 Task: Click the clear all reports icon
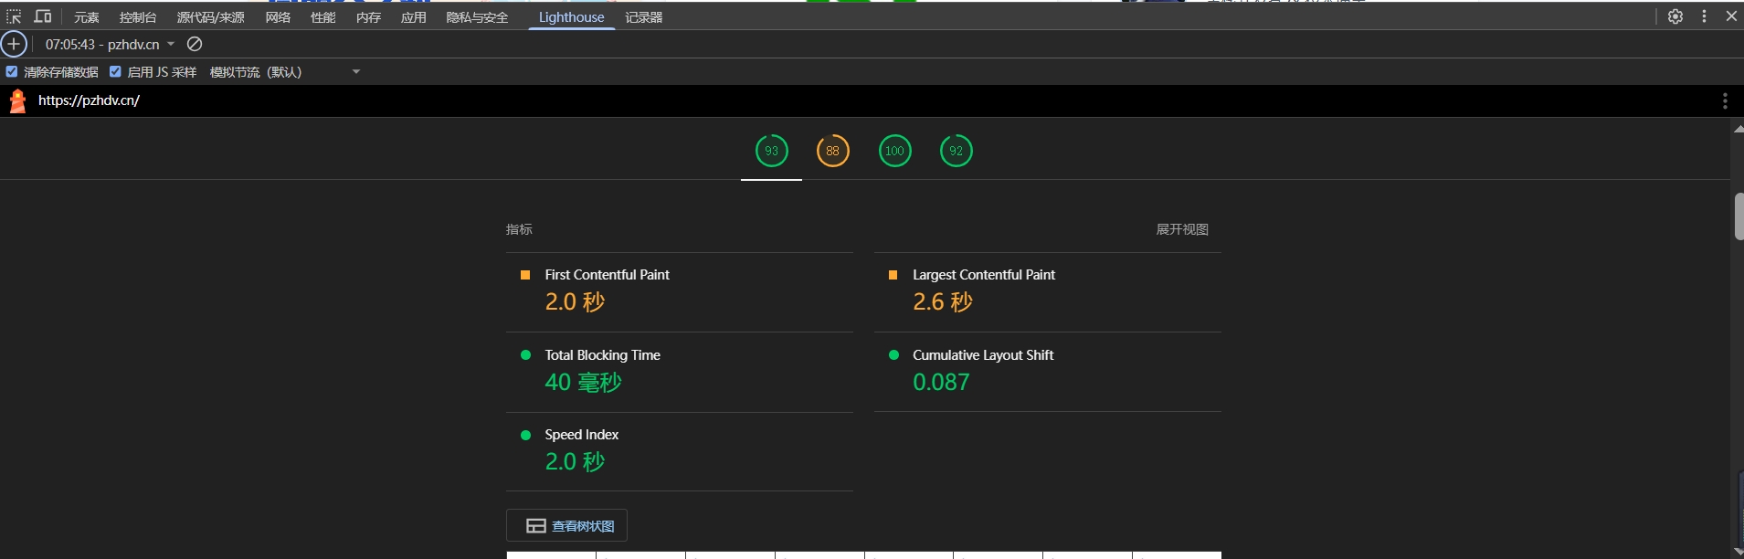point(195,44)
